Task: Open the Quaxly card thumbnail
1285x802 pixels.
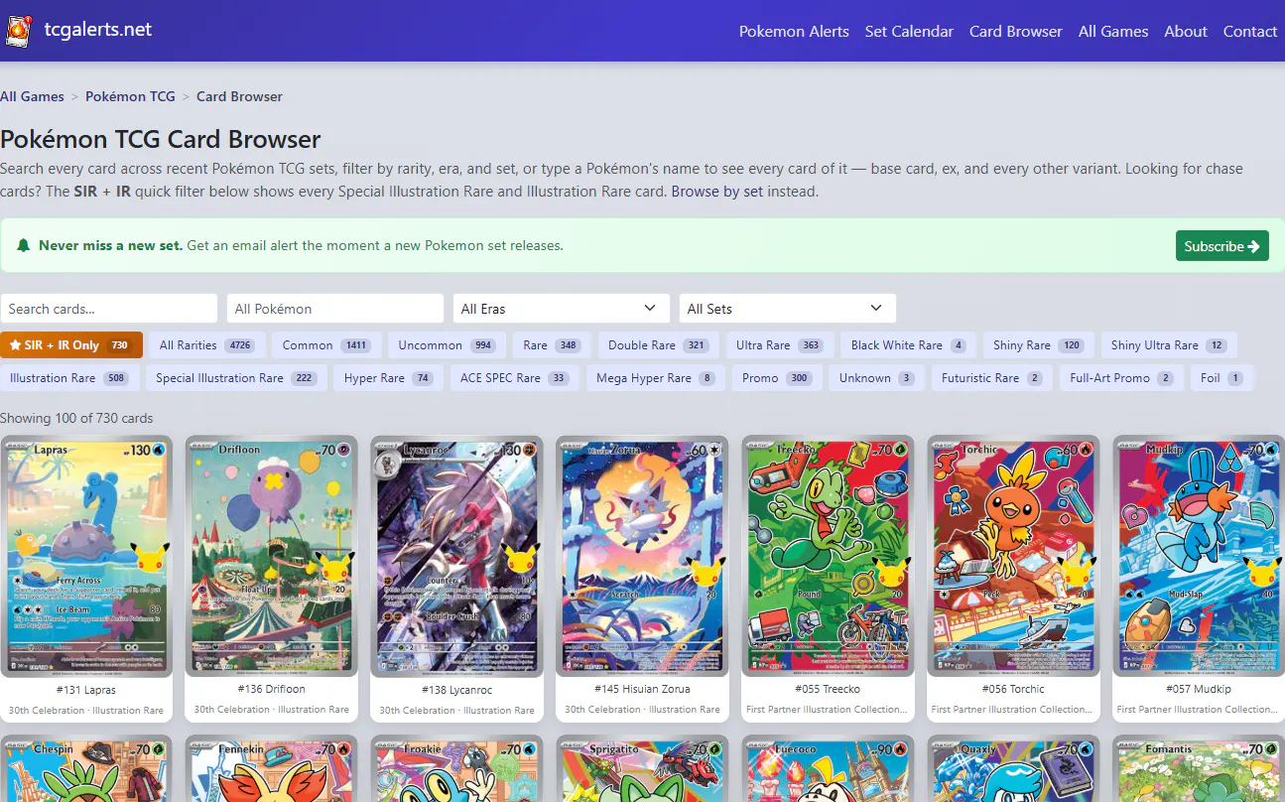Action: click(x=1013, y=768)
